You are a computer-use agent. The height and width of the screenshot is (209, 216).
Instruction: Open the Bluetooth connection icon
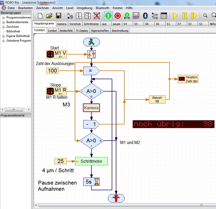(x=145, y=16)
